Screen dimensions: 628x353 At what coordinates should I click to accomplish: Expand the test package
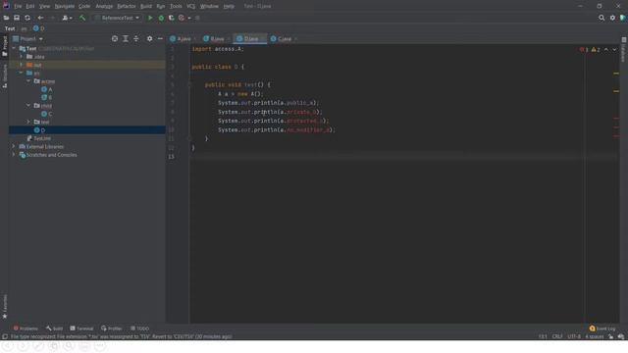[x=28, y=122]
